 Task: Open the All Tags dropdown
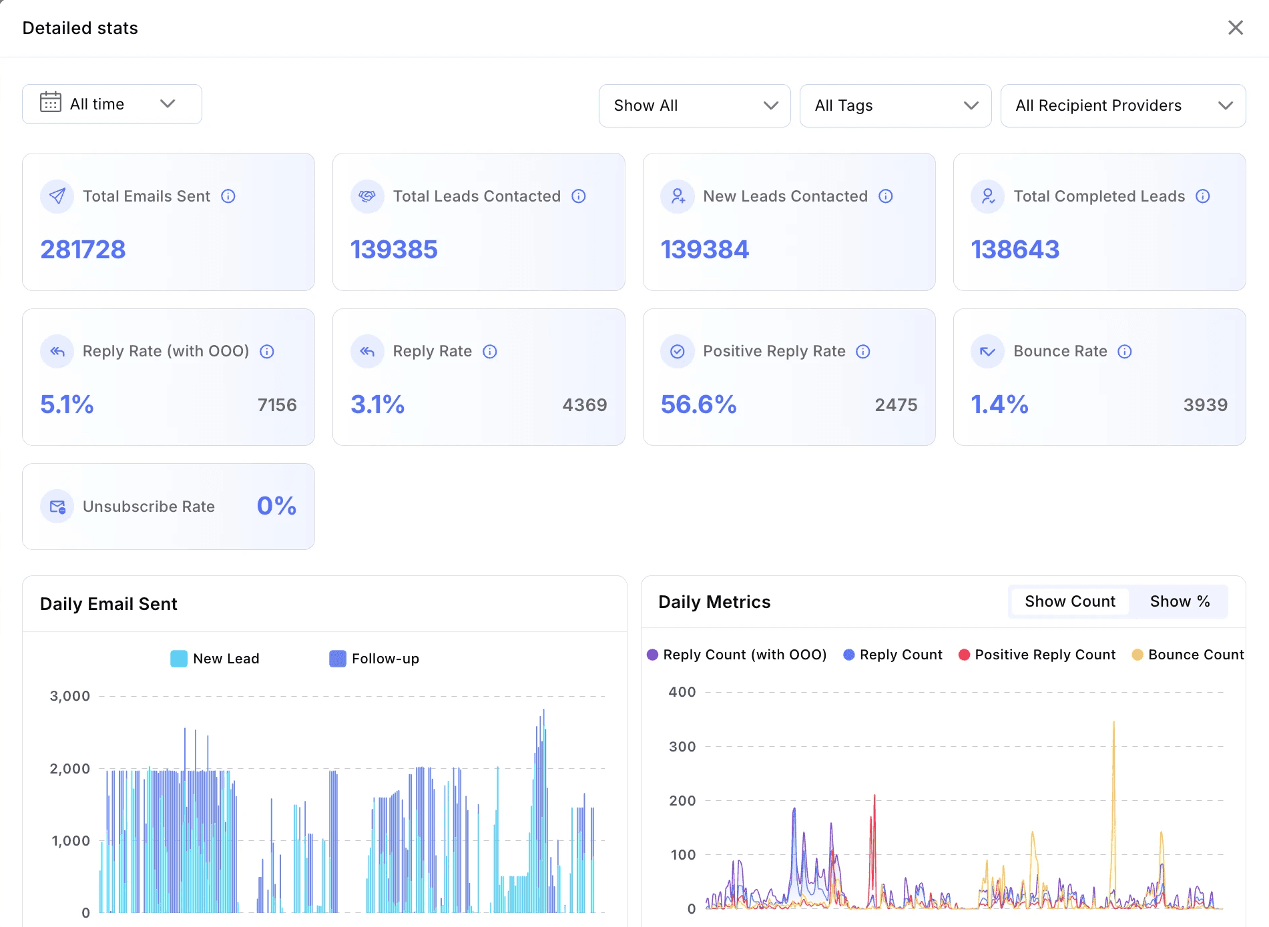(895, 105)
